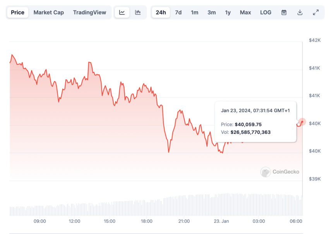
Task: Switch to line chart view icon
Action: coord(122,12)
